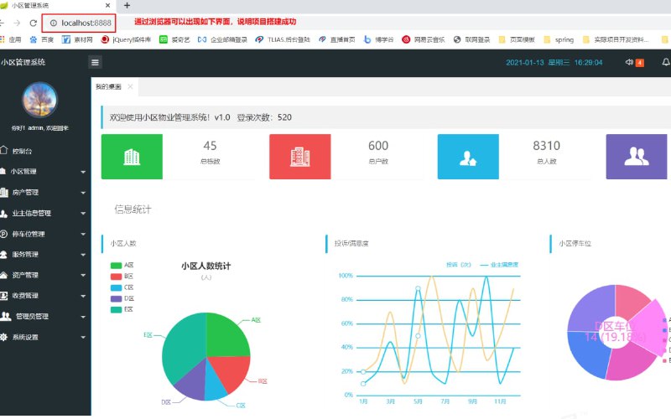Click the blue 总人数 icon tile
Image resolution: width=671 pixels, height=419 pixels.
pyautogui.click(x=468, y=157)
